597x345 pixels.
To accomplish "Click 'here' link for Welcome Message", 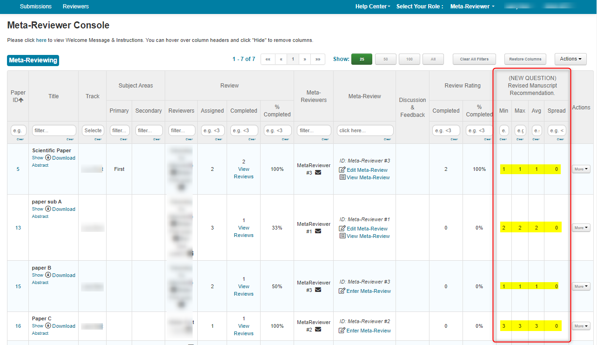I will [41, 40].
